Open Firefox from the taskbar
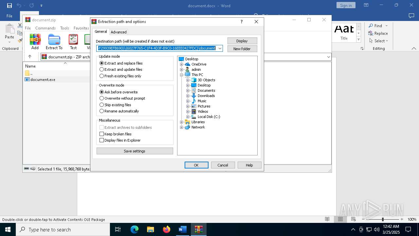 [167, 229]
